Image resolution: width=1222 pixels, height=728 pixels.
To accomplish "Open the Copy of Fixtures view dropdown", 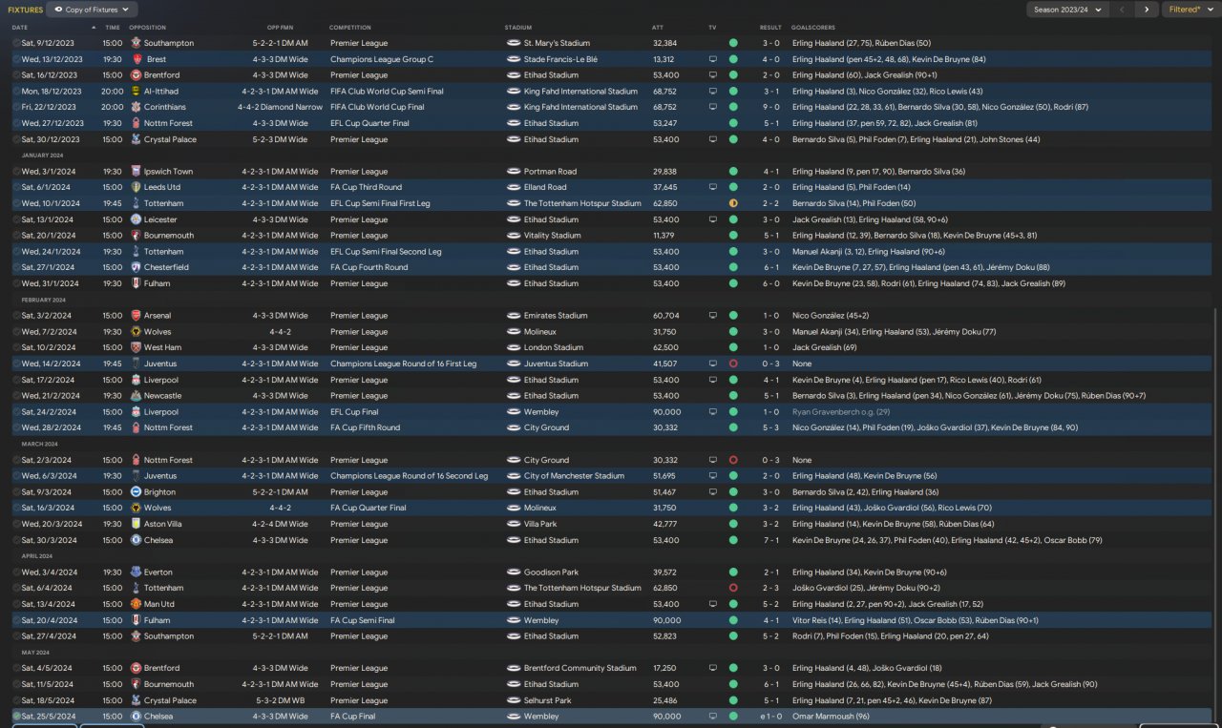I will pos(92,10).
